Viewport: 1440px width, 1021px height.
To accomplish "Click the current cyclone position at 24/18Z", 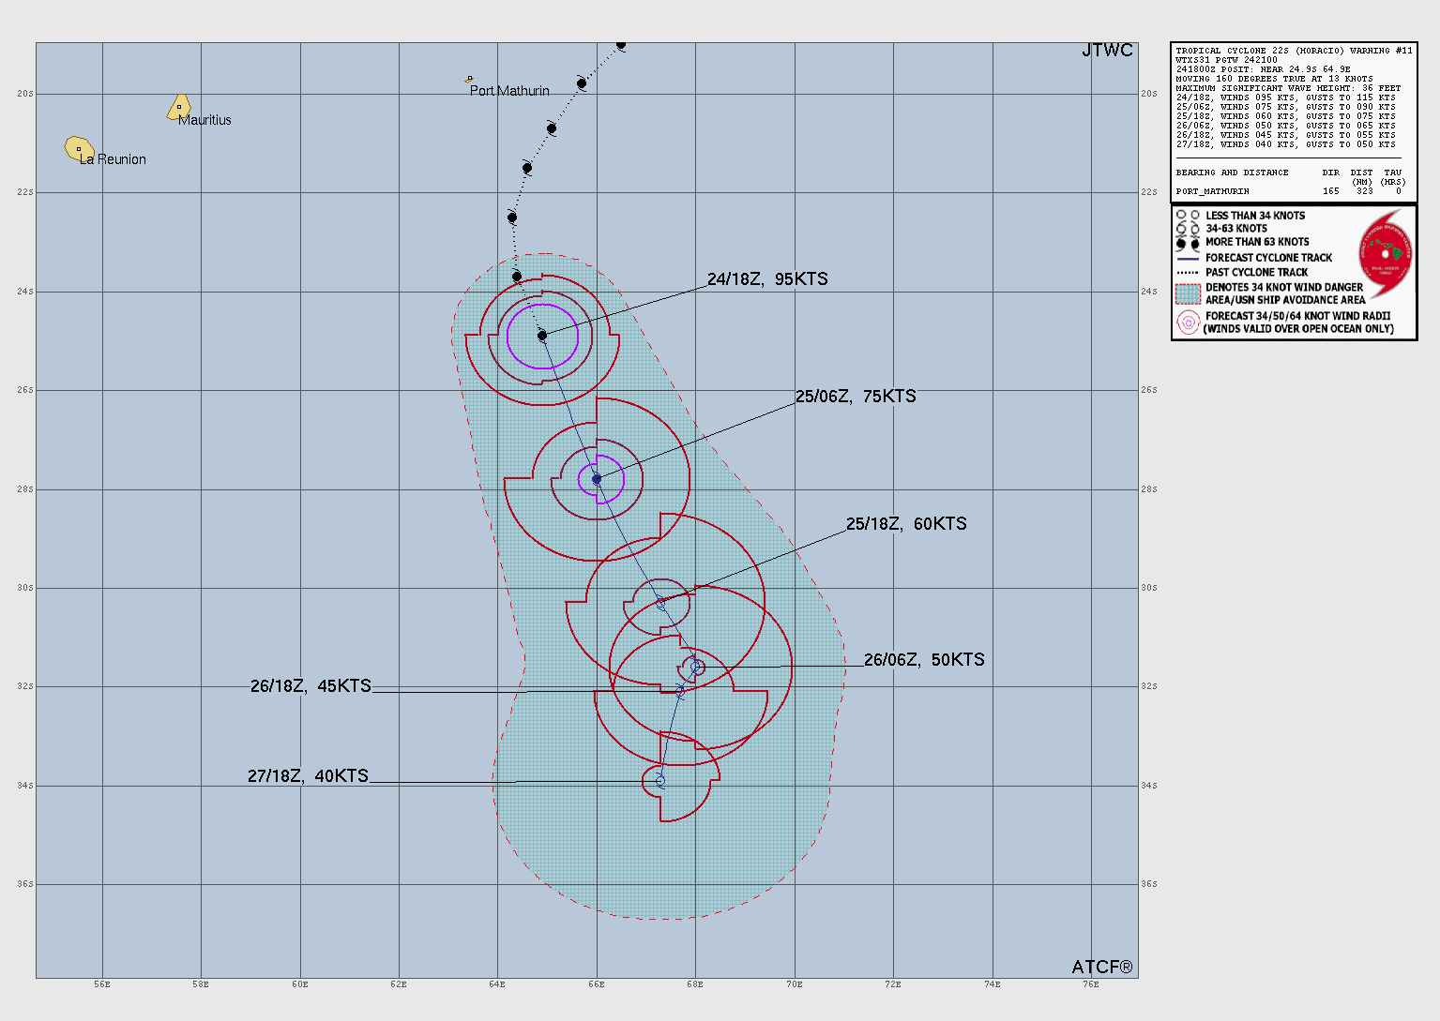I will tap(542, 336).
